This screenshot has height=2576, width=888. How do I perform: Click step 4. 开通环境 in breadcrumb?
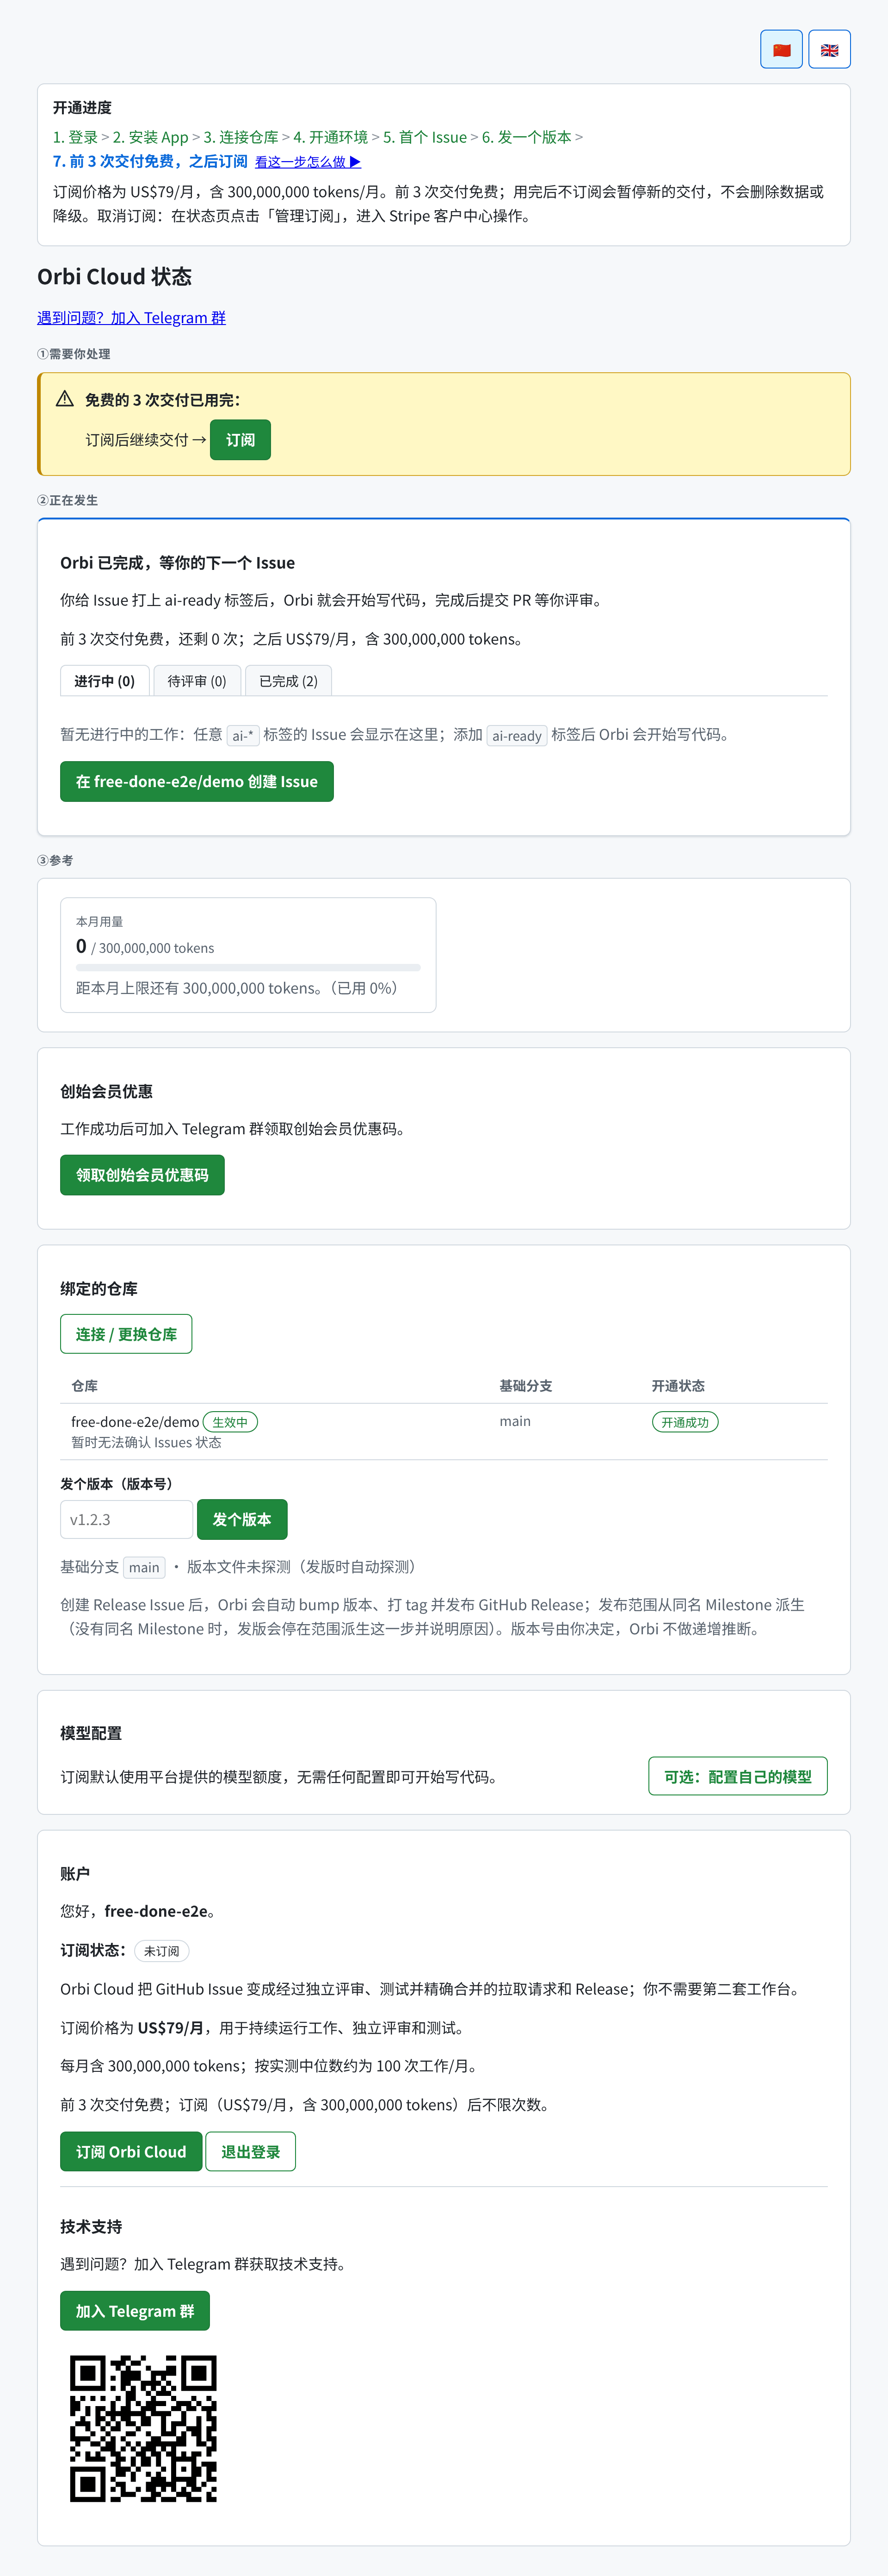pos(331,137)
